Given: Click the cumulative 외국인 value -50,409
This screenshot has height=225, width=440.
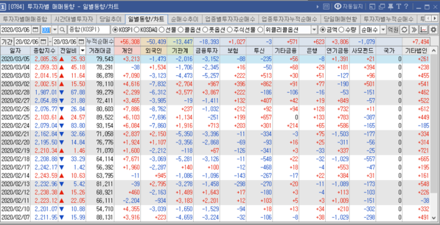Looking at the screenshot, I should pyautogui.click(x=153, y=42).
